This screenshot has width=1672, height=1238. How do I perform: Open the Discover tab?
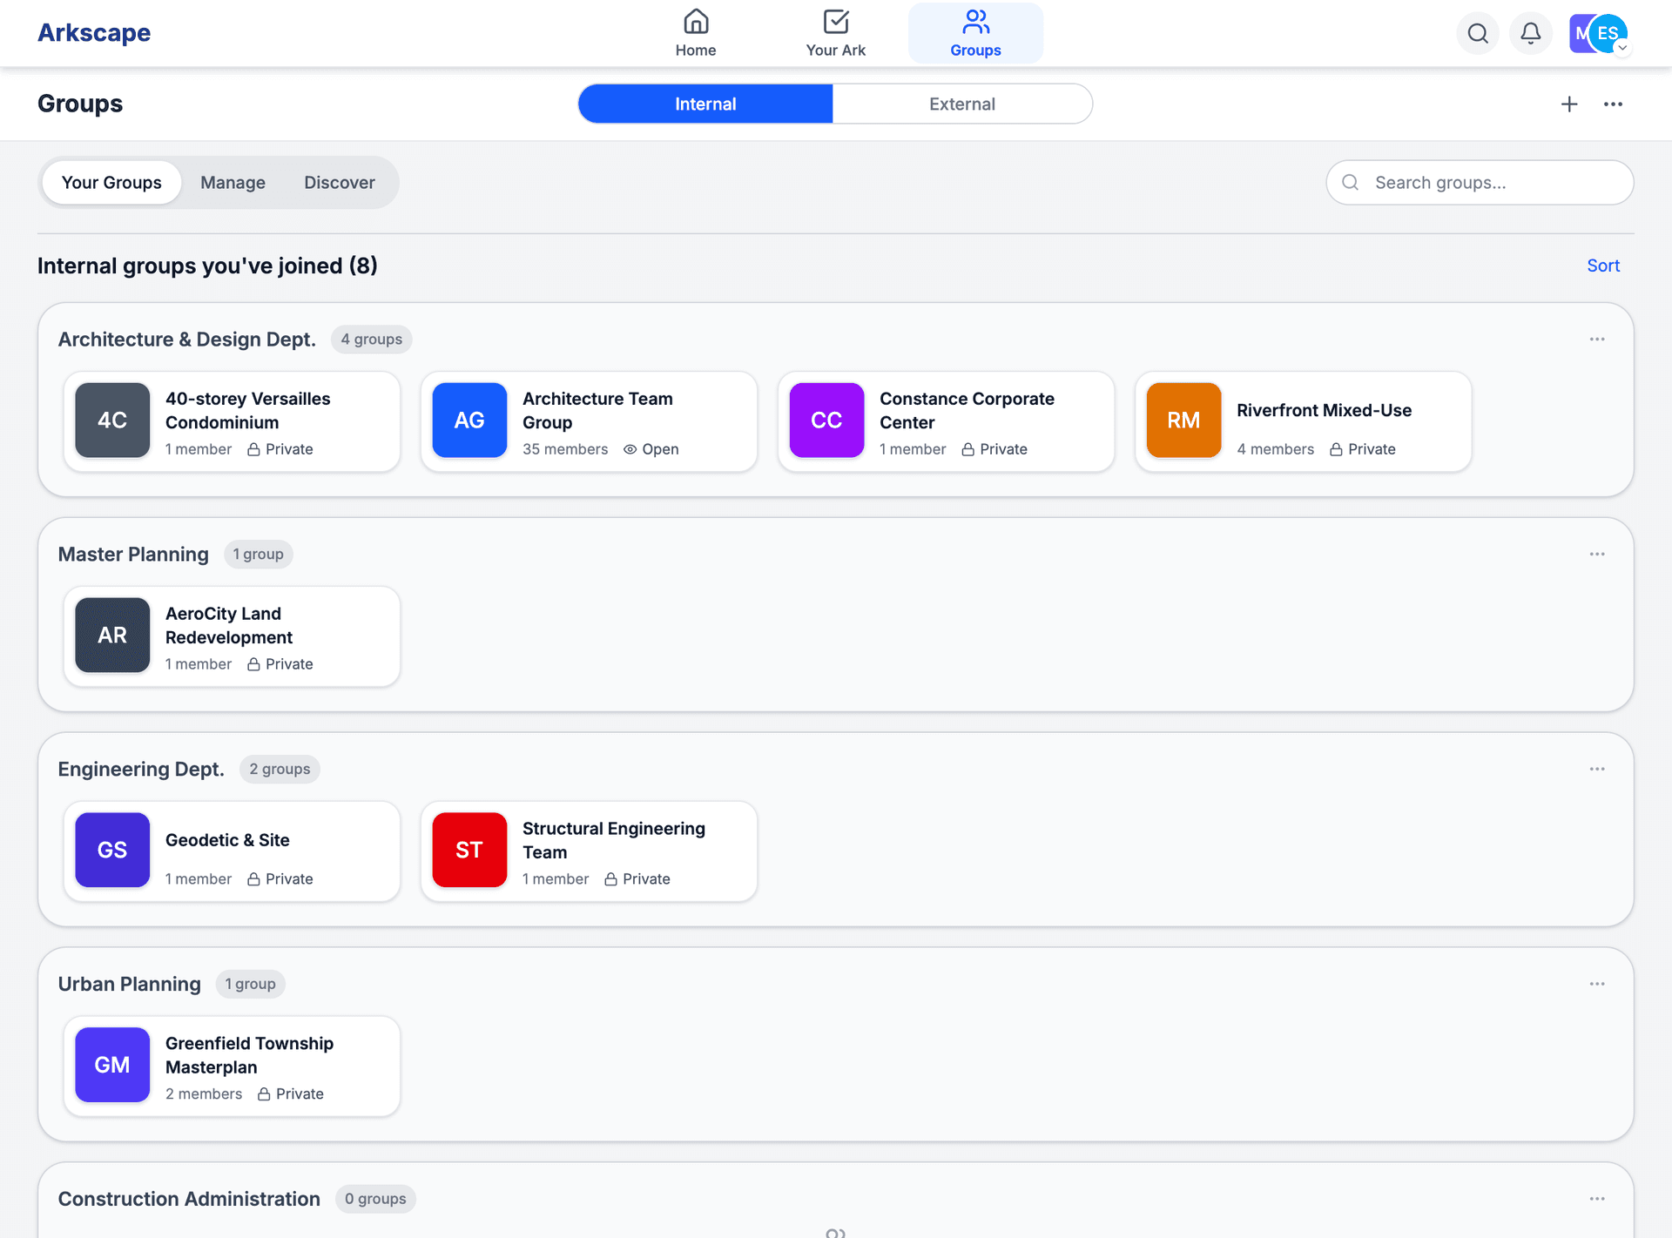point(339,182)
